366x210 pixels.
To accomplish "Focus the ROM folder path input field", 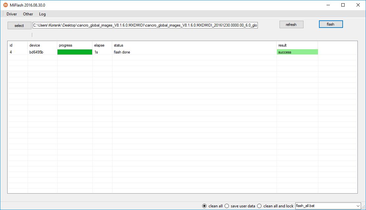I will coord(145,25).
